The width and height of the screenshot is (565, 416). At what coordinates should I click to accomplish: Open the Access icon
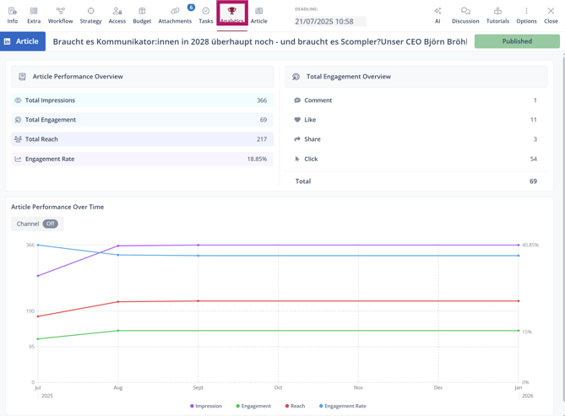pyautogui.click(x=117, y=14)
